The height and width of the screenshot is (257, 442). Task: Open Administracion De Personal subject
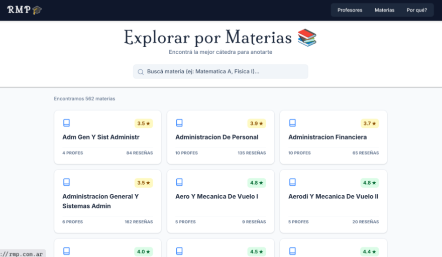click(x=216, y=137)
